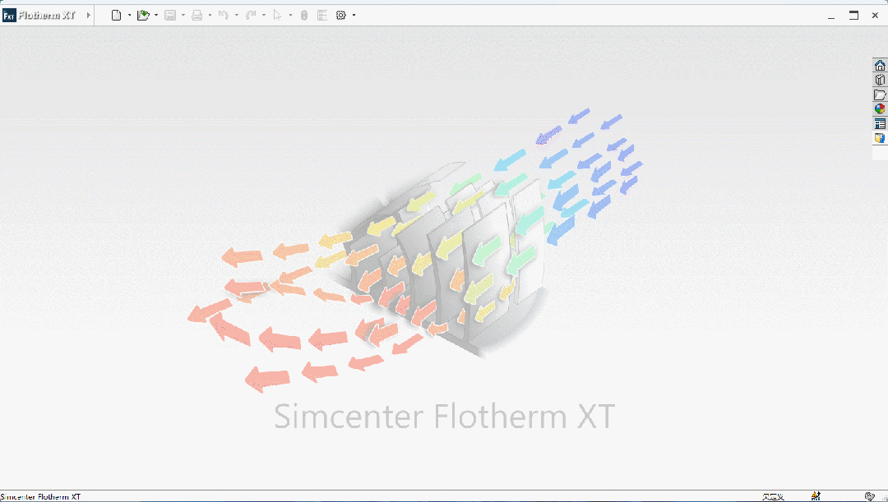The image size is (888, 502).
Task: Expand the Undo dropdown arrow
Action: tap(237, 16)
